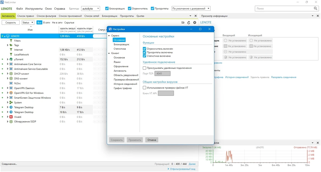This screenshot has height=172, width=321.
Task: Collapse the Сервис tree node in settings
Action: [109, 35]
